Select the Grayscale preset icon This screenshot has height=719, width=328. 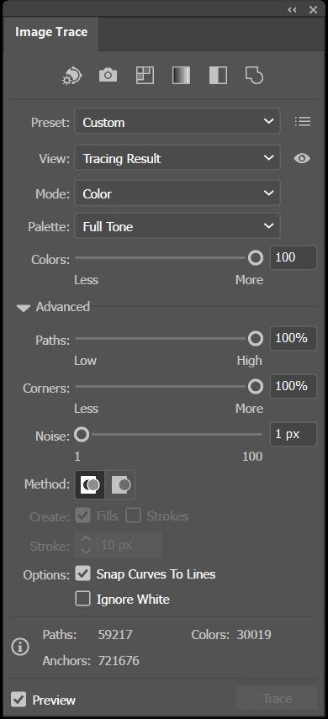coord(181,75)
